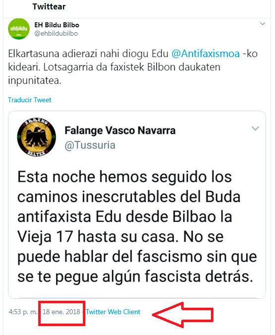Screen dimensions: 275x335
Task: Click the word 'Elkartasuna' in the tweet
Action: [x=34, y=54]
